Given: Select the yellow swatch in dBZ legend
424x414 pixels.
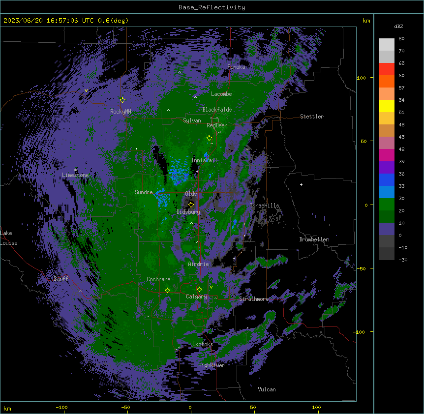Looking at the screenshot, I should pos(387,106).
